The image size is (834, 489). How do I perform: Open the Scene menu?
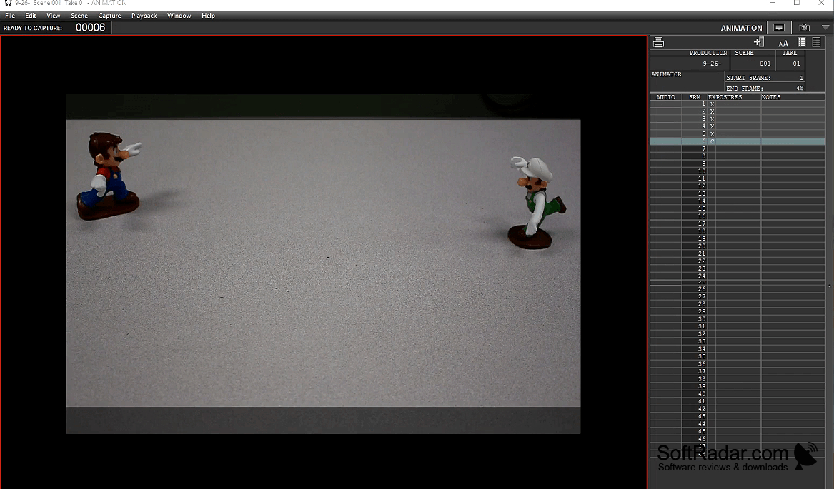[79, 16]
